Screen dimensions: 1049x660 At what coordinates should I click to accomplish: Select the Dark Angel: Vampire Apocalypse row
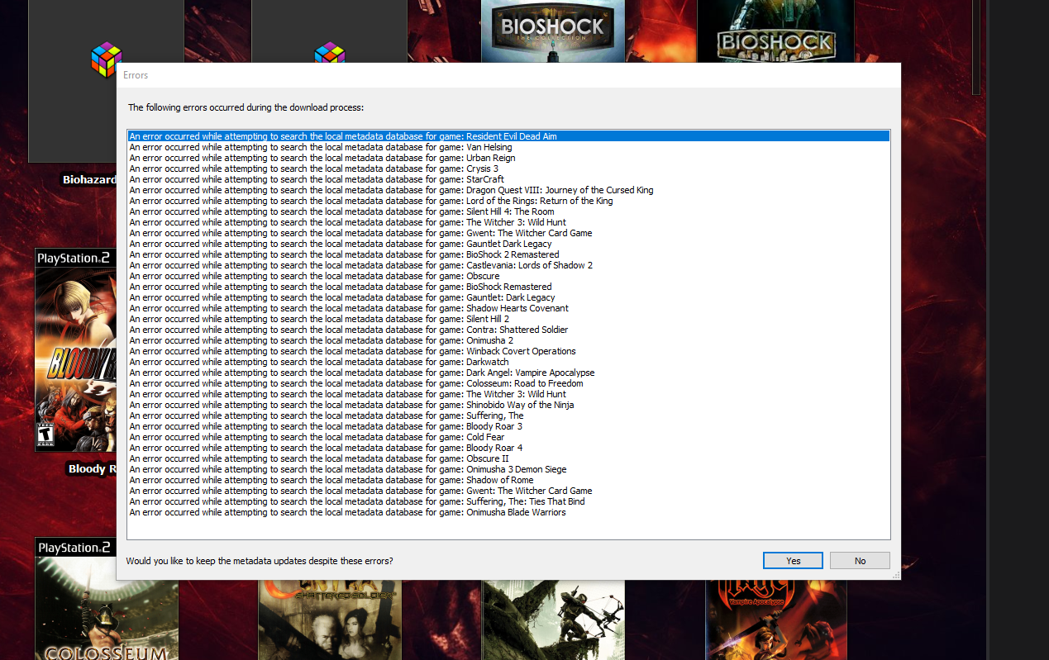pos(508,373)
